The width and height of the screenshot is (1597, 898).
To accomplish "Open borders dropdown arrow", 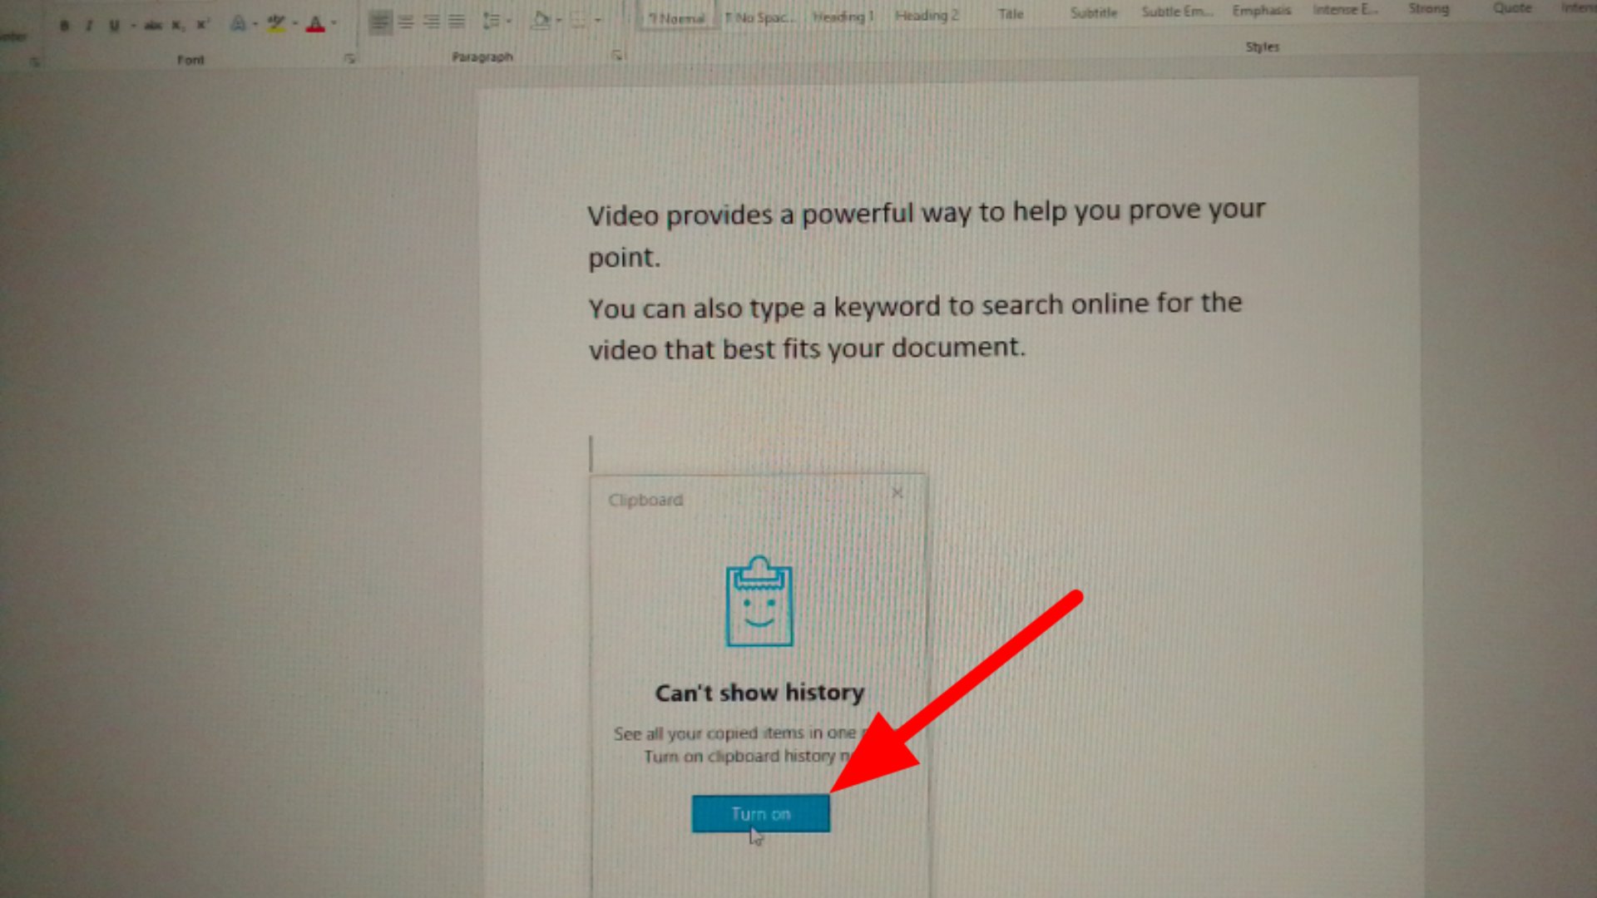I will [x=597, y=20].
